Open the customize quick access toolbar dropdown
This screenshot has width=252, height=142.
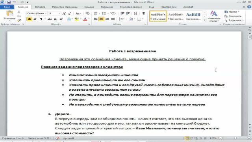28,2
